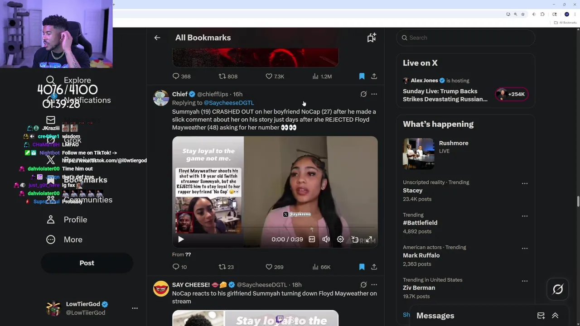The width and height of the screenshot is (580, 326).
Task: Open Alex Jones live broadcast
Action: point(445,90)
